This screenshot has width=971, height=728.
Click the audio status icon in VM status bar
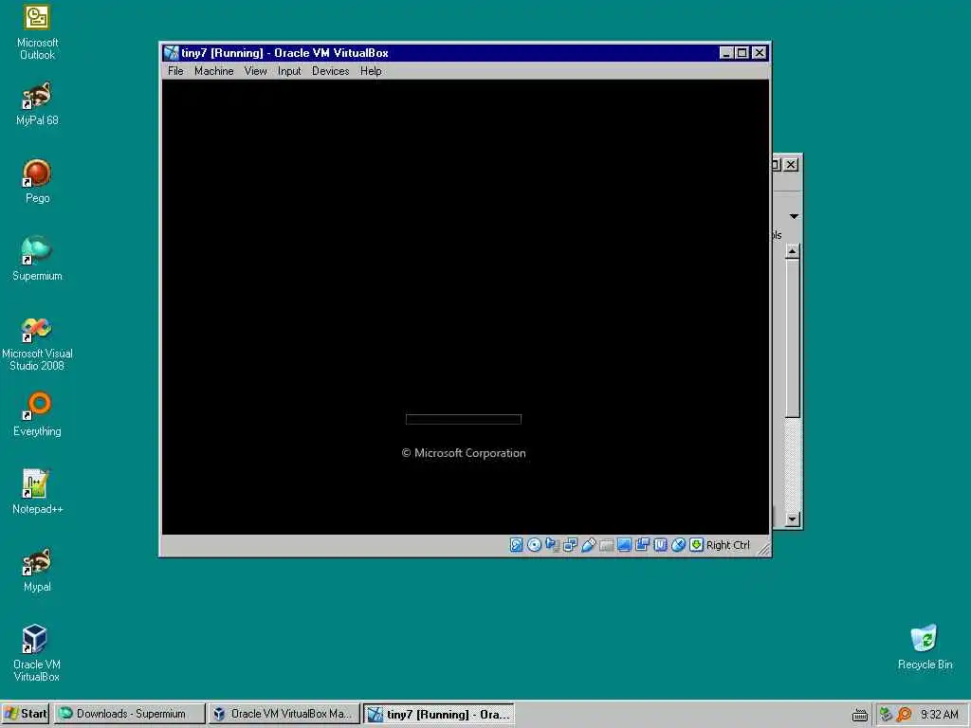pyautogui.click(x=552, y=545)
